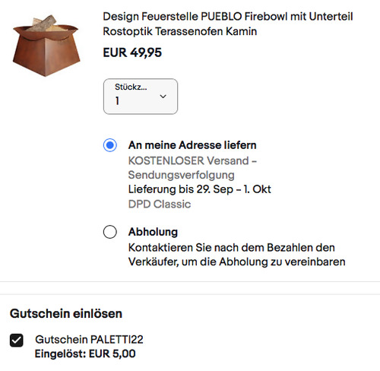Click the Lieferung bis 29. Sep delivery date
This screenshot has width=380, height=371.
tap(200, 189)
